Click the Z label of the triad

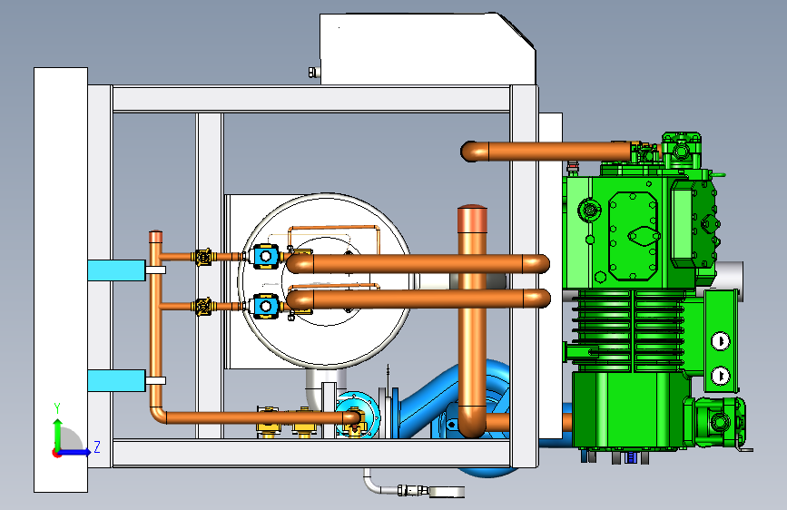pos(97,446)
